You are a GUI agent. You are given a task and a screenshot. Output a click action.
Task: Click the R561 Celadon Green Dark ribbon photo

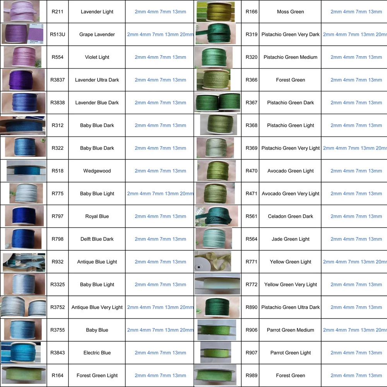point(217,216)
